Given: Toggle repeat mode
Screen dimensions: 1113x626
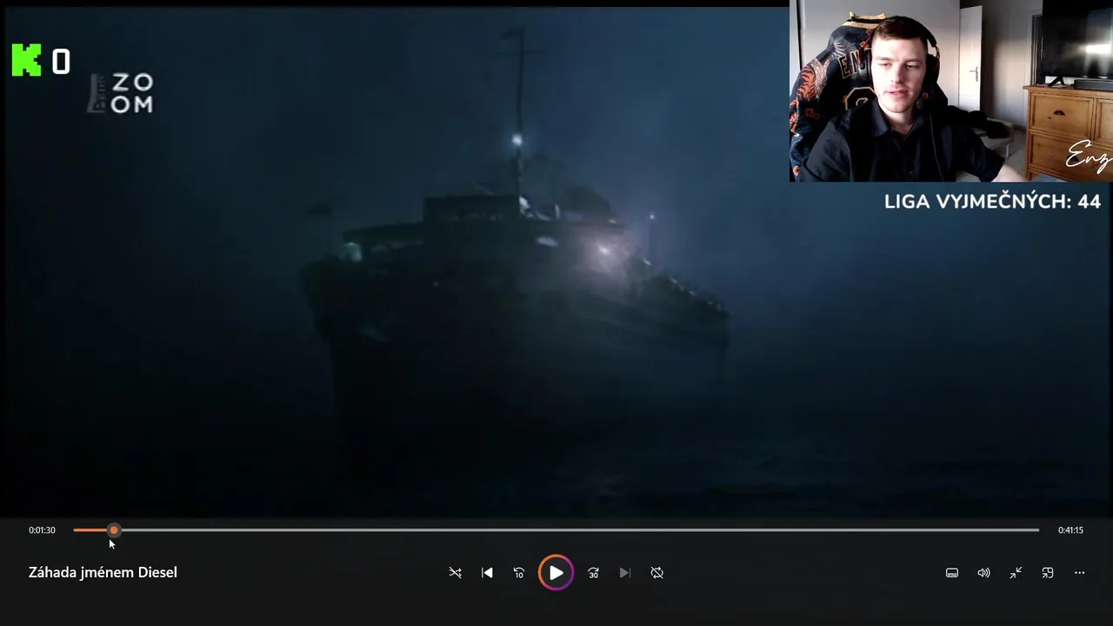Looking at the screenshot, I should coord(657,573).
